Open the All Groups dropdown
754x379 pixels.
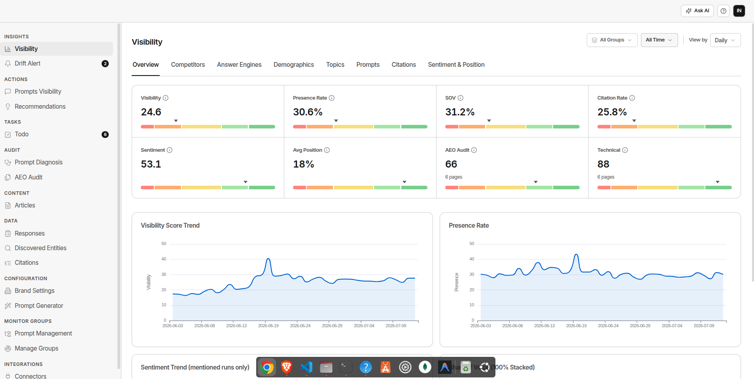(x=612, y=40)
